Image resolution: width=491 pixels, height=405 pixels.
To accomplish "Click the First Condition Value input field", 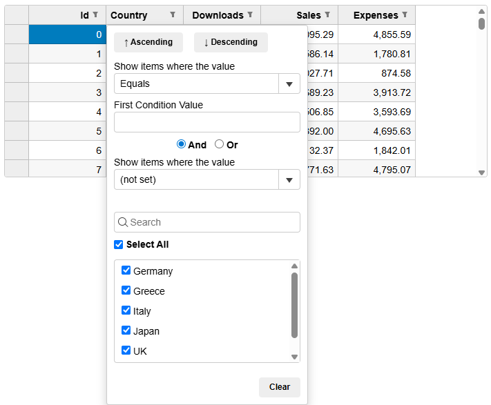I will coord(207,122).
